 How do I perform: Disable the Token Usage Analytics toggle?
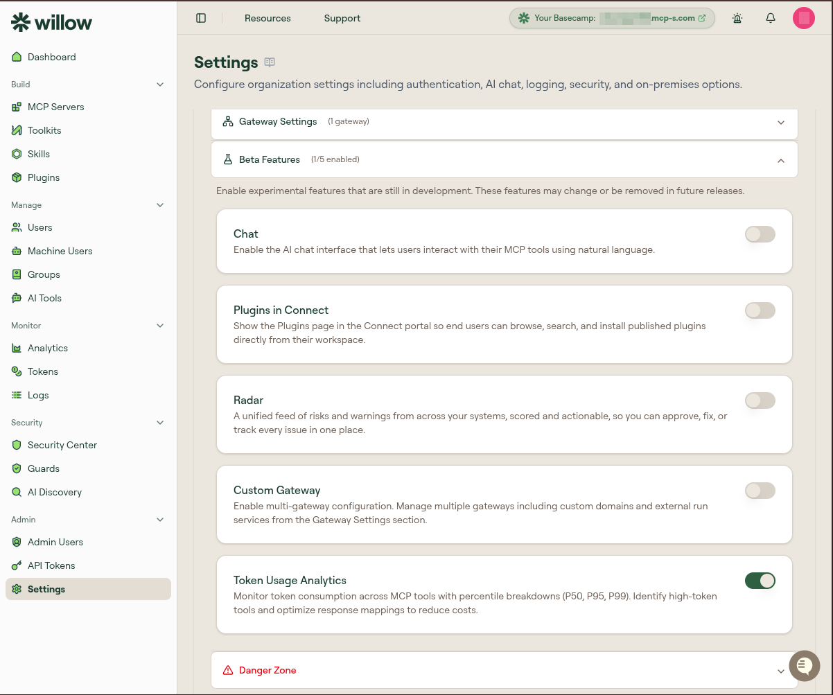(760, 581)
